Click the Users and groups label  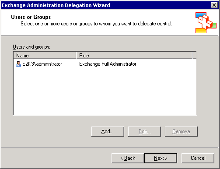[x=31, y=47]
